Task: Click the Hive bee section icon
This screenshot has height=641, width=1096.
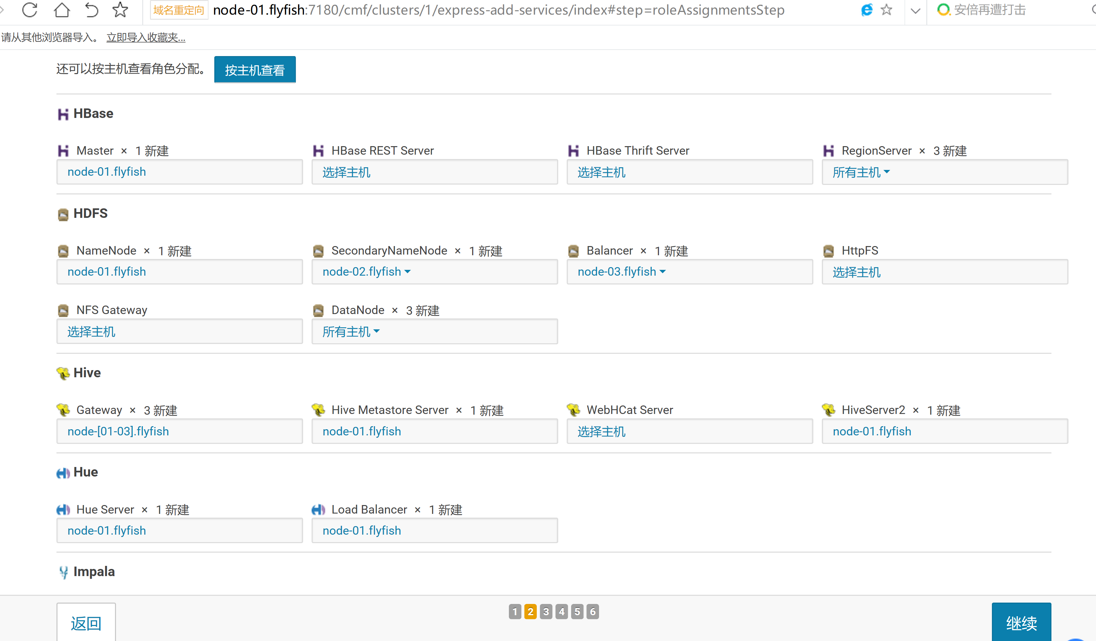Action: click(63, 373)
